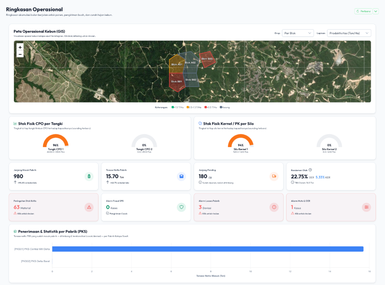Click the chart icon beside Stok Fisik CPO
The width and height of the screenshot is (385, 285).
click(15, 123)
